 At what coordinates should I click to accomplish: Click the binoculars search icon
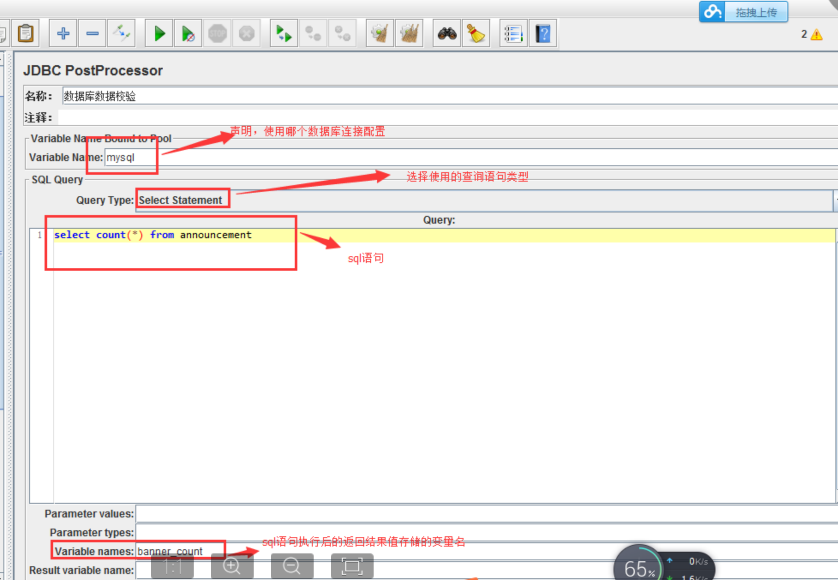(446, 33)
